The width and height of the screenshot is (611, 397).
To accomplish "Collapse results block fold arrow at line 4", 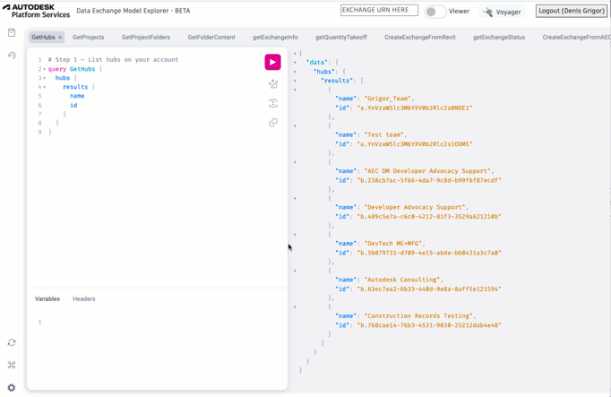I will click(x=45, y=87).
